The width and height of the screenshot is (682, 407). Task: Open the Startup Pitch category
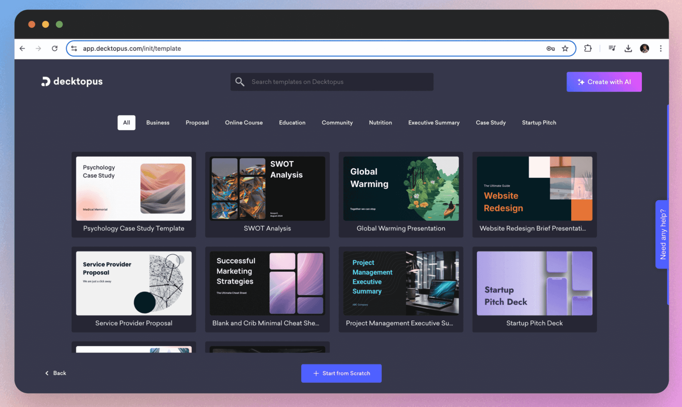pyautogui.click(x=539, y=123)
